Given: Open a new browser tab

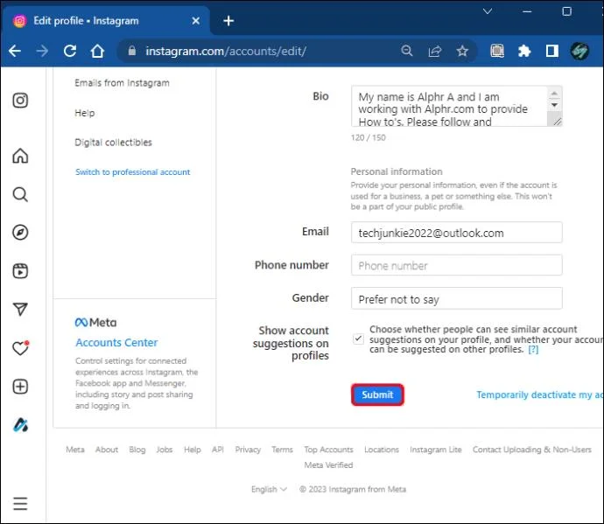Looking at the screenshot, I should coord(228,21).
